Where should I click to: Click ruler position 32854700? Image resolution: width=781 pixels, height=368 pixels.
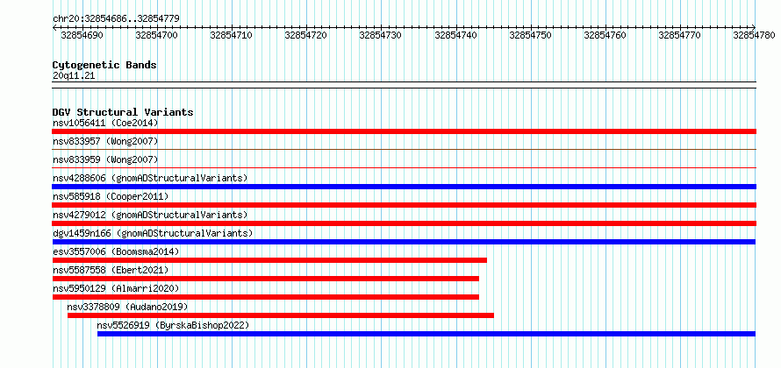[x=157, y=35]
